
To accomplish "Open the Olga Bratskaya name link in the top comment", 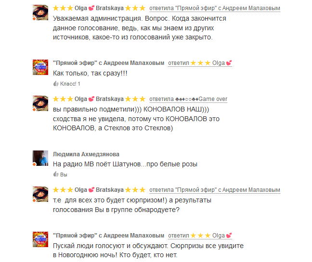I will click(99, 8).
